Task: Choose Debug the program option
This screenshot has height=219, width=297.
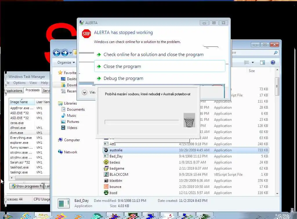Action: coord(160,78)
